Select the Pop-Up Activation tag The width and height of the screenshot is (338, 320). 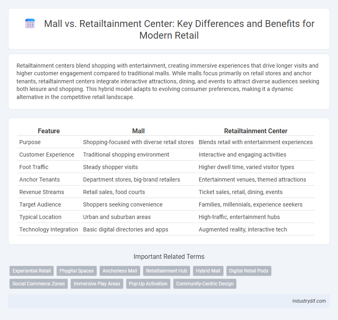coord(148,284)
